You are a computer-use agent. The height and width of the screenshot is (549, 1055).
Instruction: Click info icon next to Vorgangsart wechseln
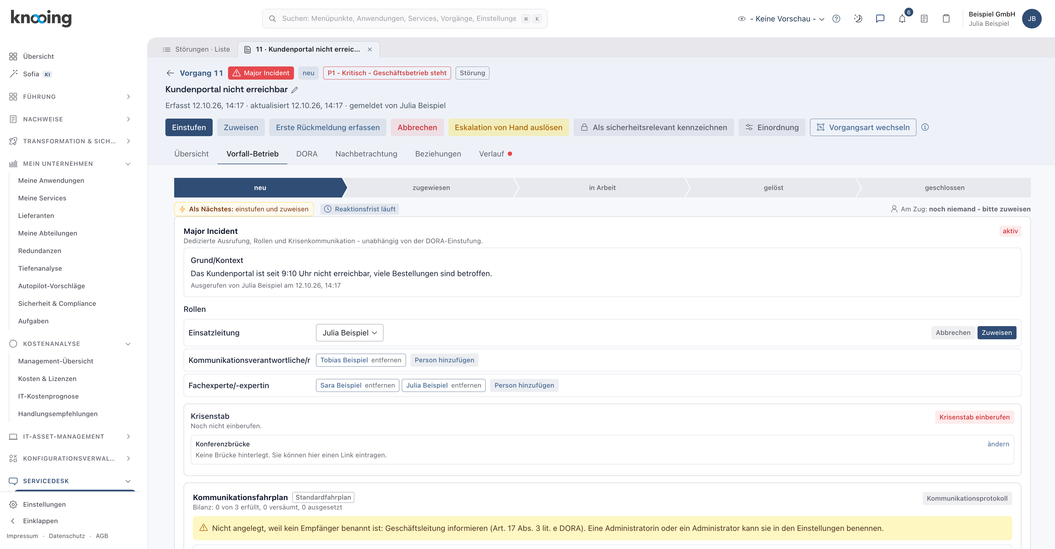pos(925,127)
